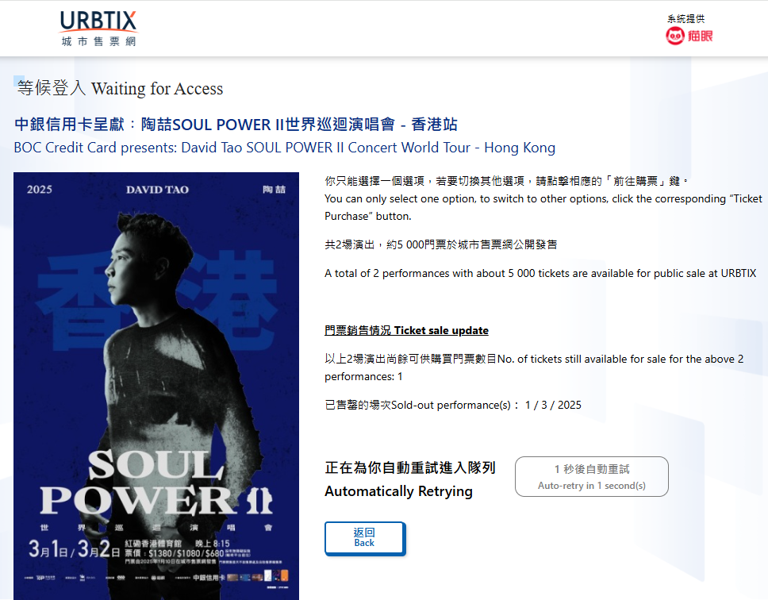Click the SOUL POWER II lettering on the poster
Screen dimensions: 768x600
pyautogui.click(x=157, y=483)
